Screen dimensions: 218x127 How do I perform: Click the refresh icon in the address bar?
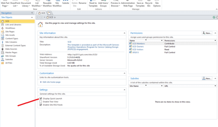214,17
